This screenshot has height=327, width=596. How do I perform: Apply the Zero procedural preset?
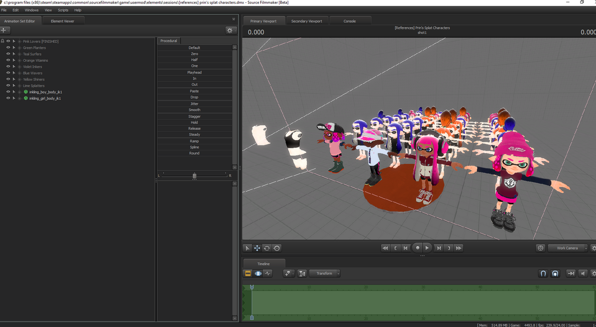tap(195, 54)
